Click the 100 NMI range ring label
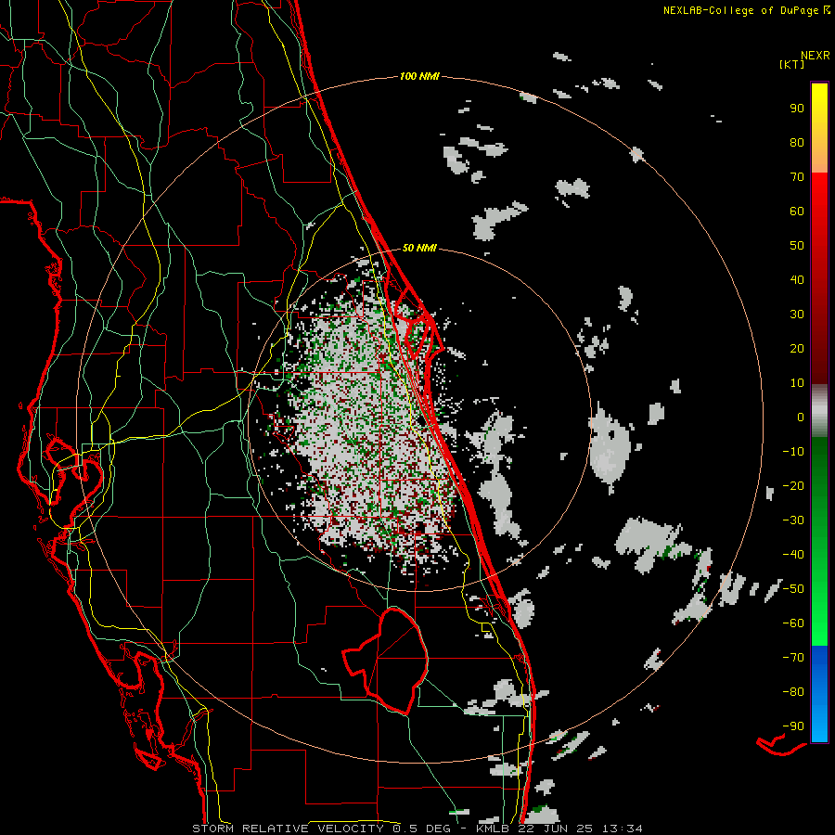Viewport: 835px width, 835px height. coord(419,77)
